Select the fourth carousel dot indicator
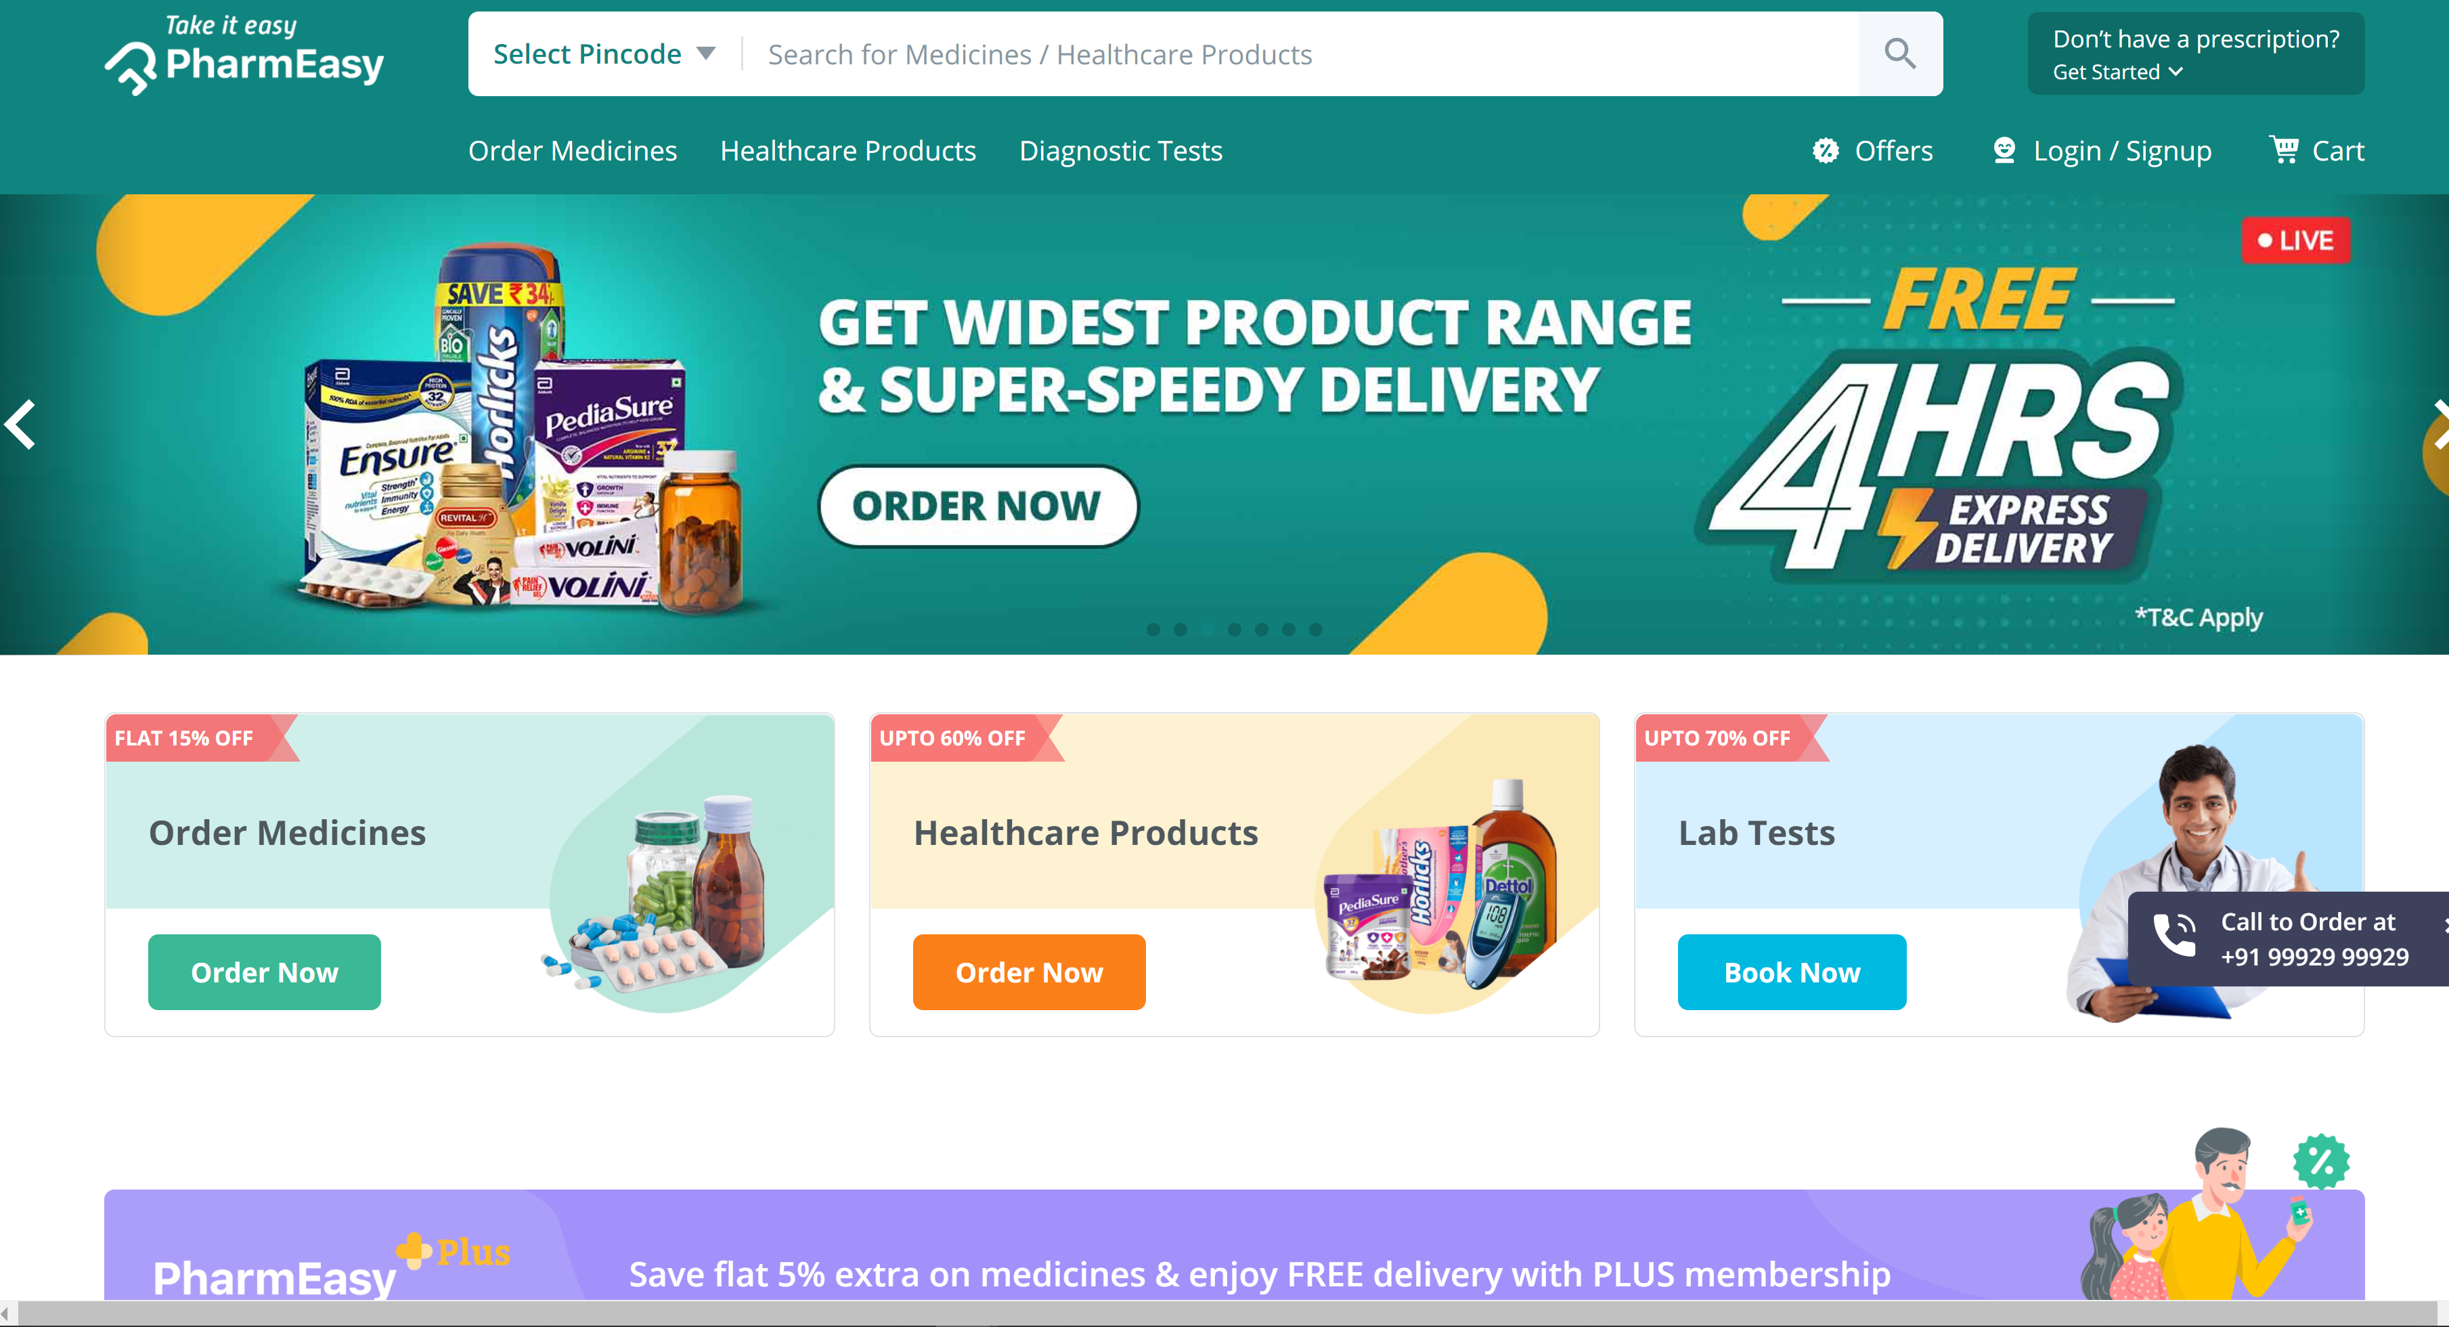This screenshot has width=2449, height=1327. pyautogui.click(x=1234, y=629)
